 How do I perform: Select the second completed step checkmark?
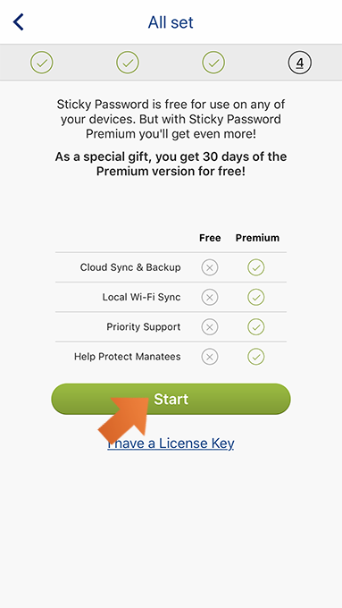coord(128,63)
